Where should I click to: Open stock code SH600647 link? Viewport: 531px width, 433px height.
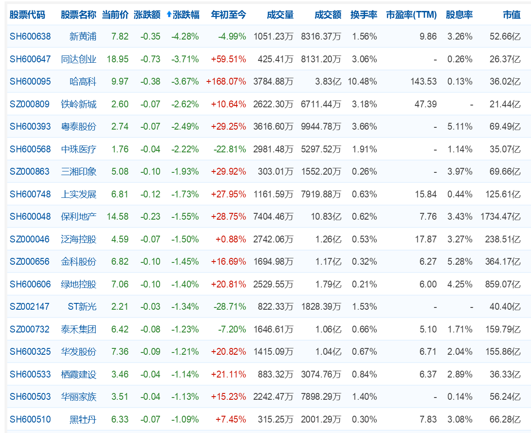pos(30,59)
